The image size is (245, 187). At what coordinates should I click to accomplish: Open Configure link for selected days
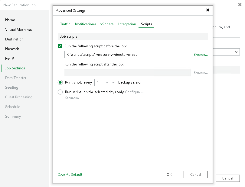[134, 92]
